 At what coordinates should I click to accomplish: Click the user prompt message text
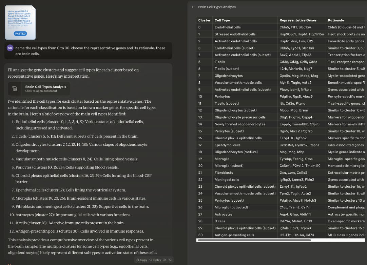coord(90,51)
